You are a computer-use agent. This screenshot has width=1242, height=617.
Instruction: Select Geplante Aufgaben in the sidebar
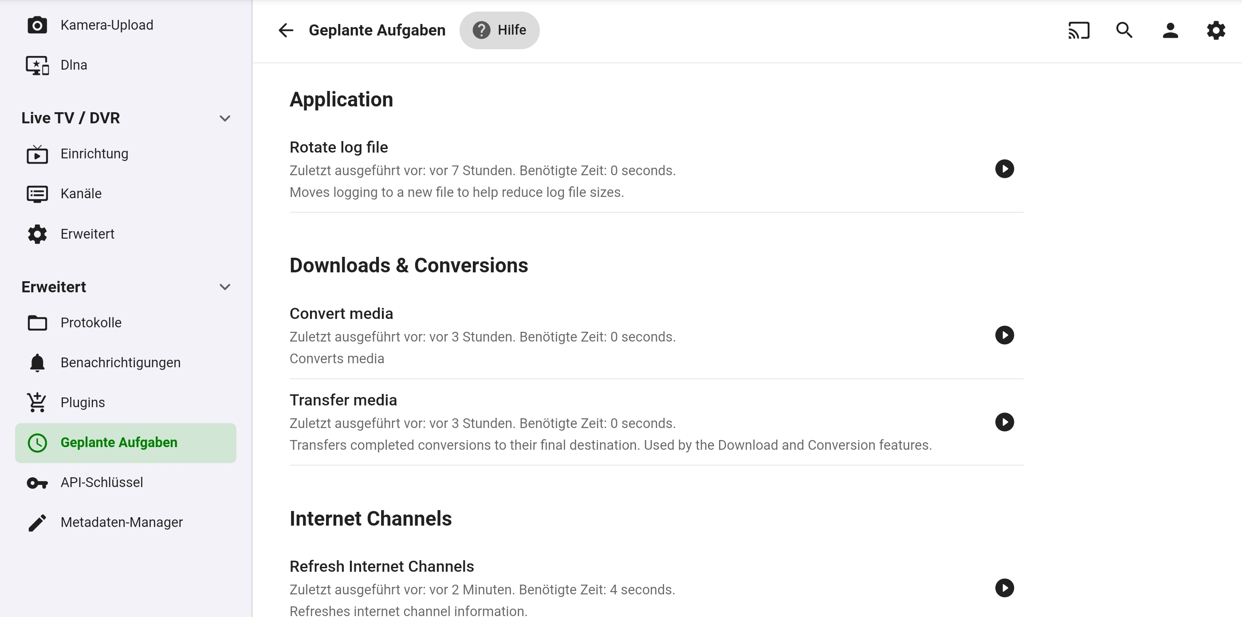click(x=126, y=443)
